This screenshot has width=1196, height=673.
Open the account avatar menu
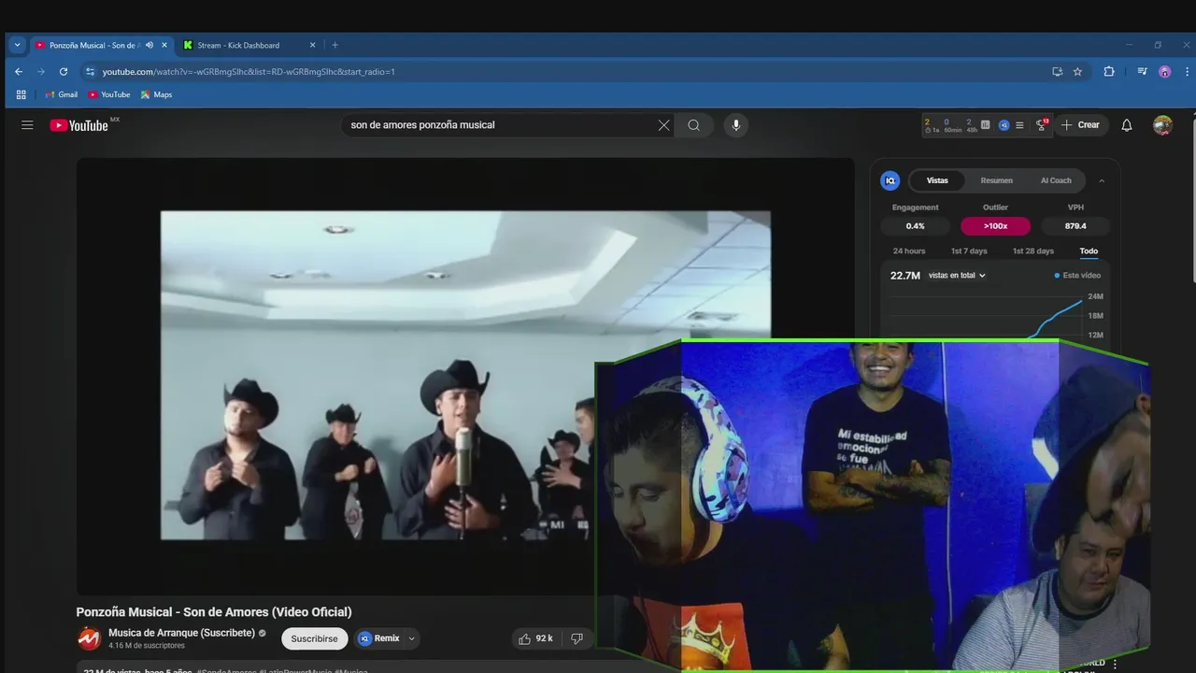1162,125
